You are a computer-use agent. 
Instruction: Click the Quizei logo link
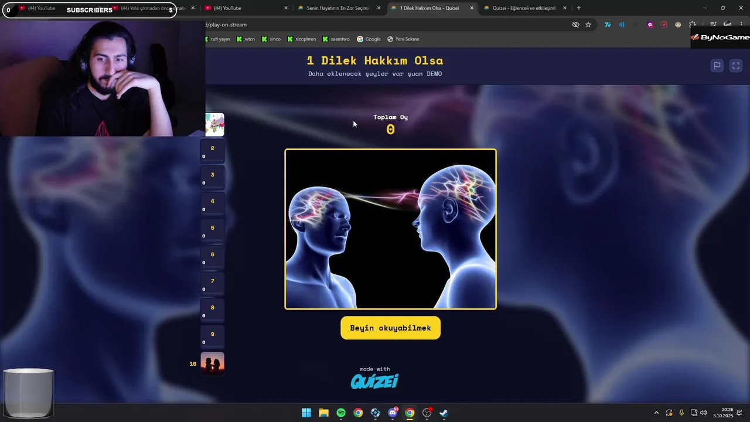click(374, 382)
